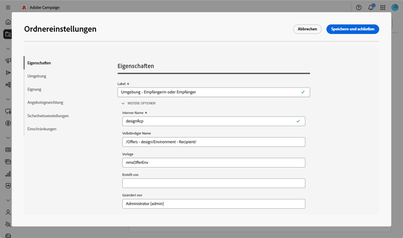This screenshot has width=403, height=238.
Task: Open the notifications bell icon
Action: point(371,8)
